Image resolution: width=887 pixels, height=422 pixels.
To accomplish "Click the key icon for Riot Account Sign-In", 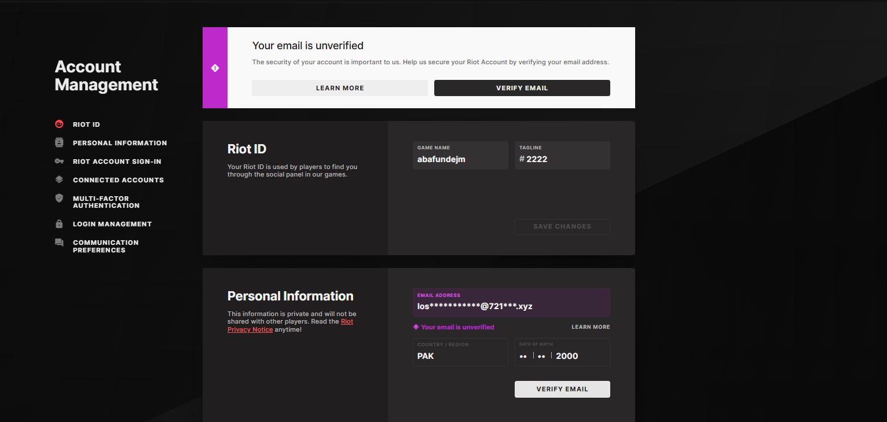I will 59,161.
